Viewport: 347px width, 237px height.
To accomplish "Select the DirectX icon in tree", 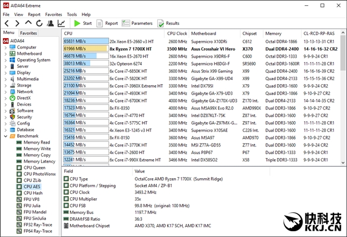I will [x=12, y=98].
